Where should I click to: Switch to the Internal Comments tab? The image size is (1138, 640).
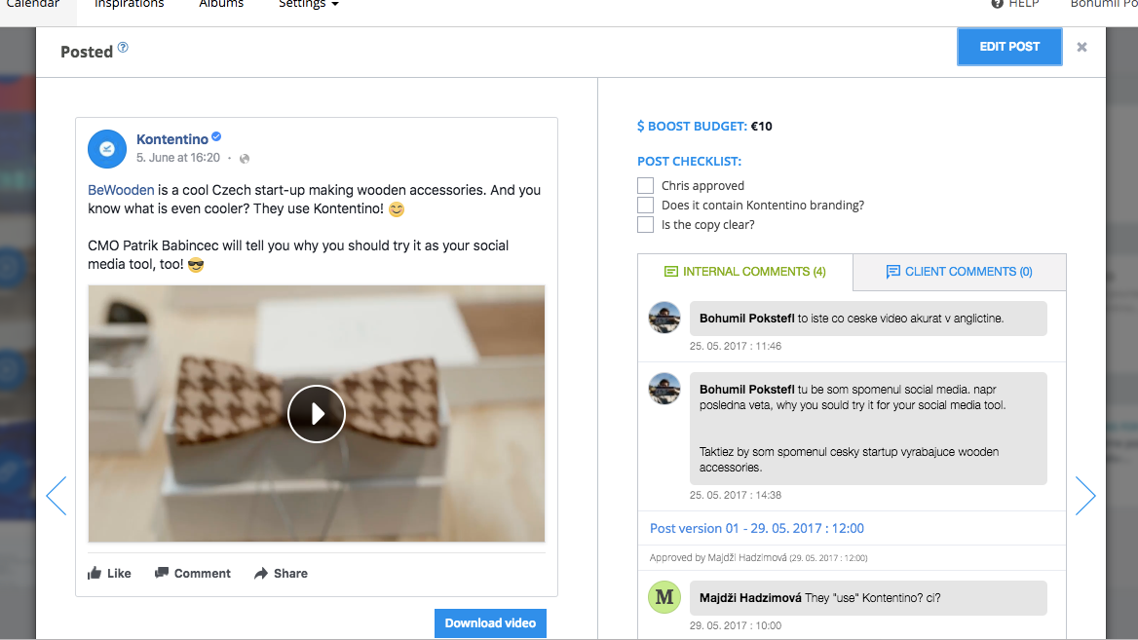tap(745, 272)
